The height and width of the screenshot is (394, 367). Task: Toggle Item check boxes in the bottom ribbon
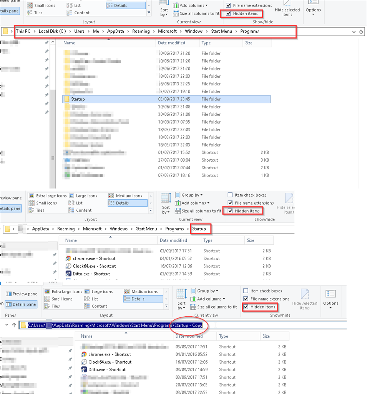click(262, 291)
